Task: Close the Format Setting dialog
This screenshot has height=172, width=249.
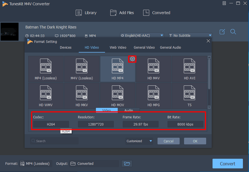Action: tap(208, 41)
